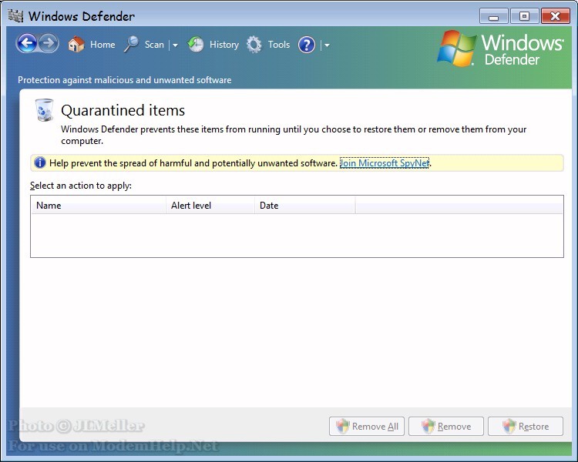The width and height of the screenshot is (578, 462).
Task: Click the blue Help question mark icon
Action: (307, 45)
